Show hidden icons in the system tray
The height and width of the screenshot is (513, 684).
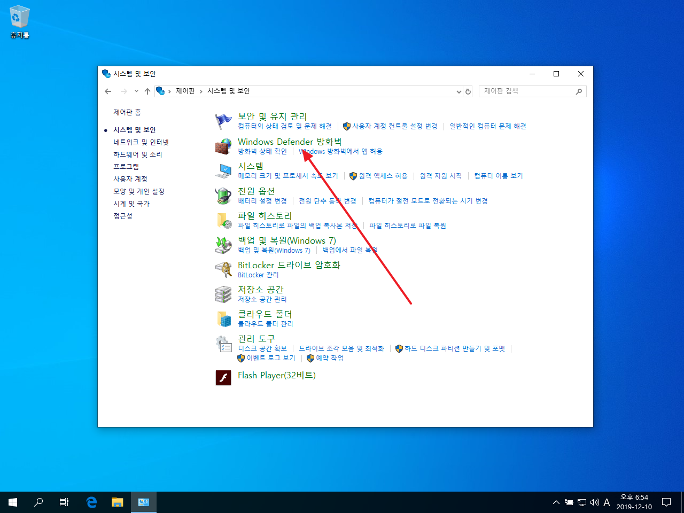(556, 502)
